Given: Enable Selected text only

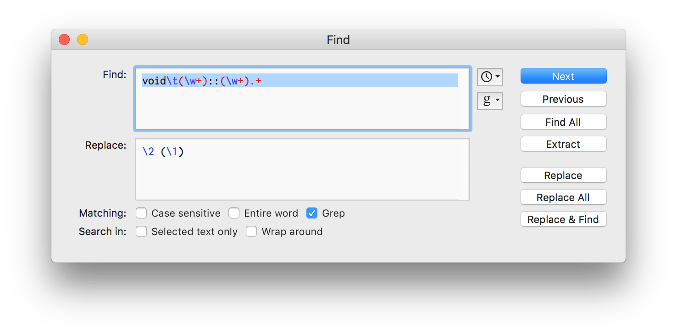Looking at the screenshot, I should click(x=142, y=232).
